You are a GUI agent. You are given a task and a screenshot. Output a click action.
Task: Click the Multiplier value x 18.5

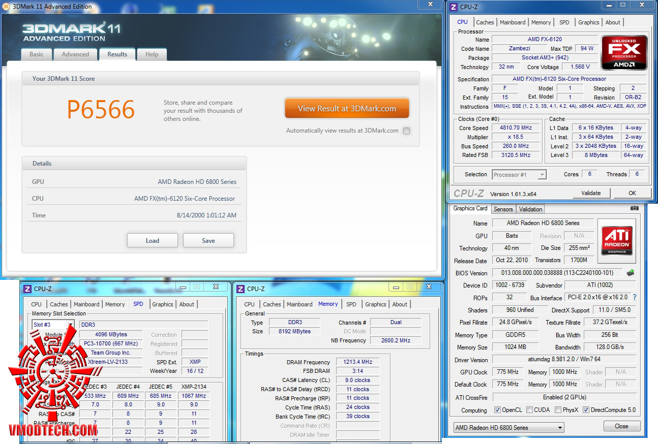(x=516, y=137)
